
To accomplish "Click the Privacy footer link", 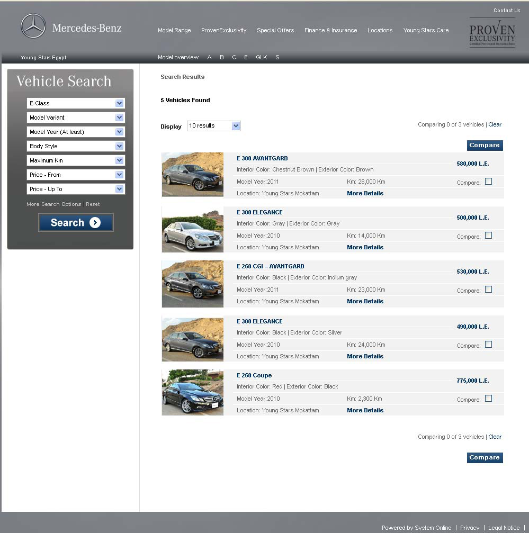I will [x=470, y=528].
